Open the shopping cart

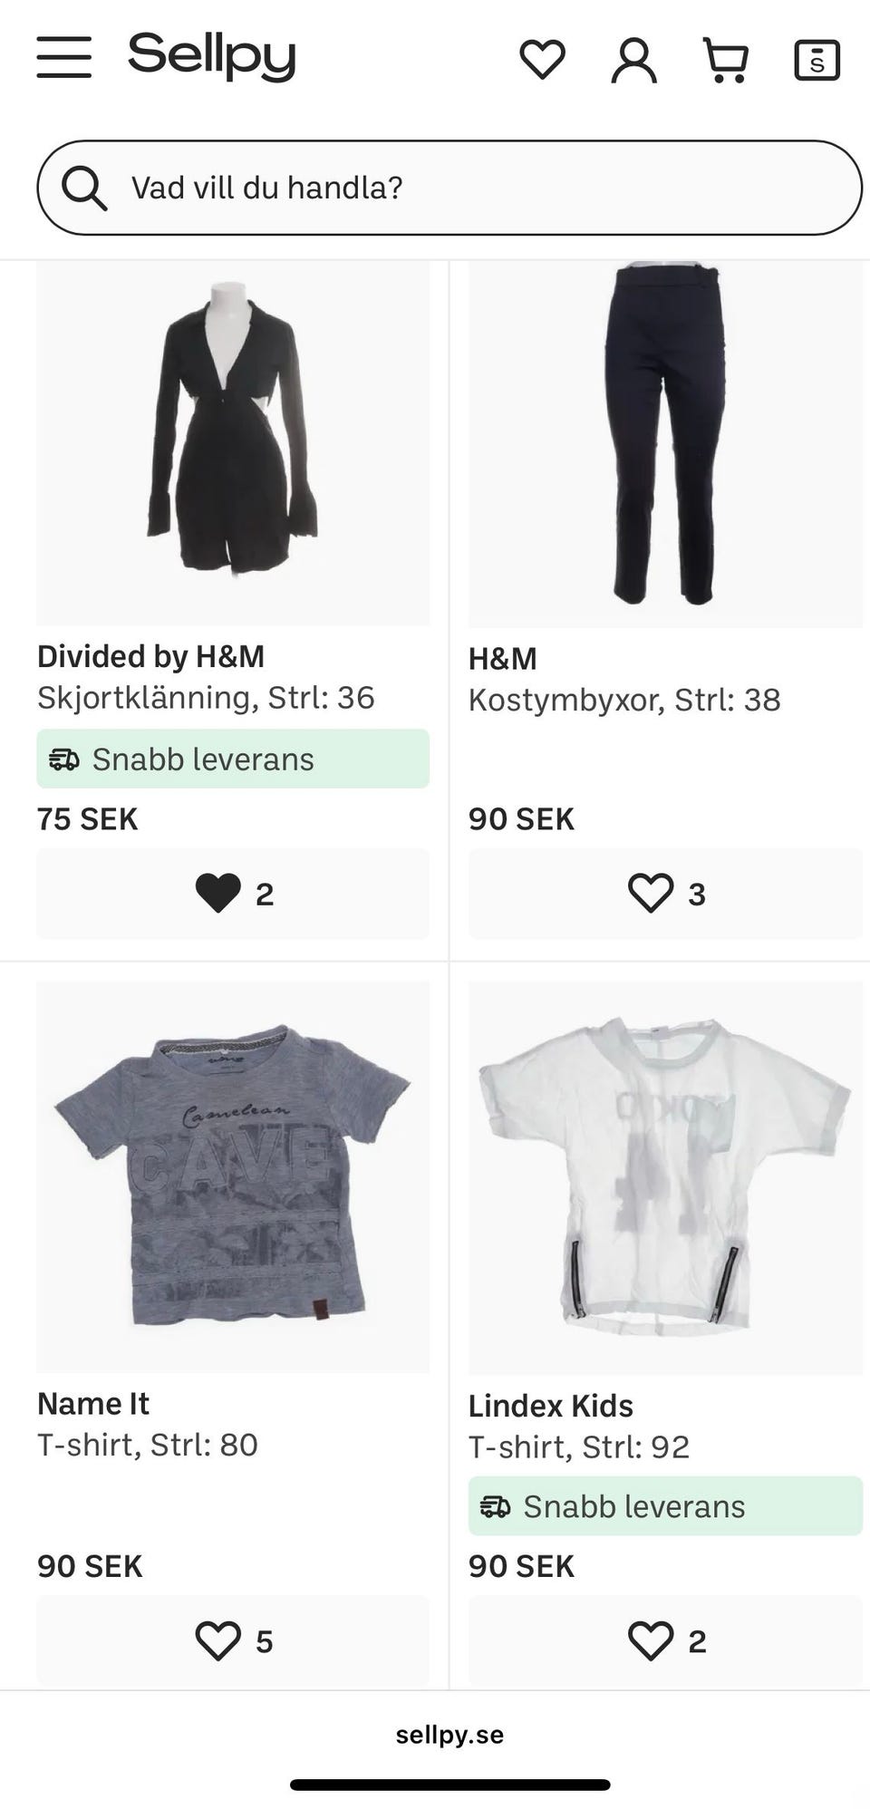[x=726, y=61]
